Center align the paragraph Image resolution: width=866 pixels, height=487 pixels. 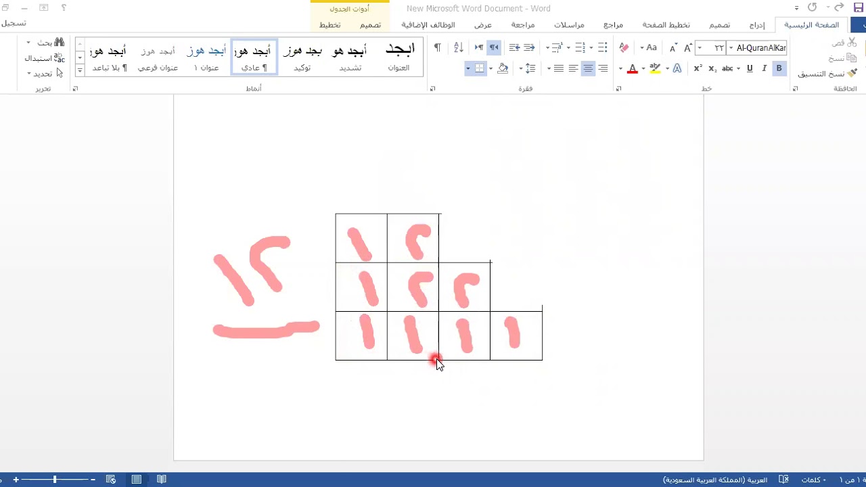pos(588,68)
